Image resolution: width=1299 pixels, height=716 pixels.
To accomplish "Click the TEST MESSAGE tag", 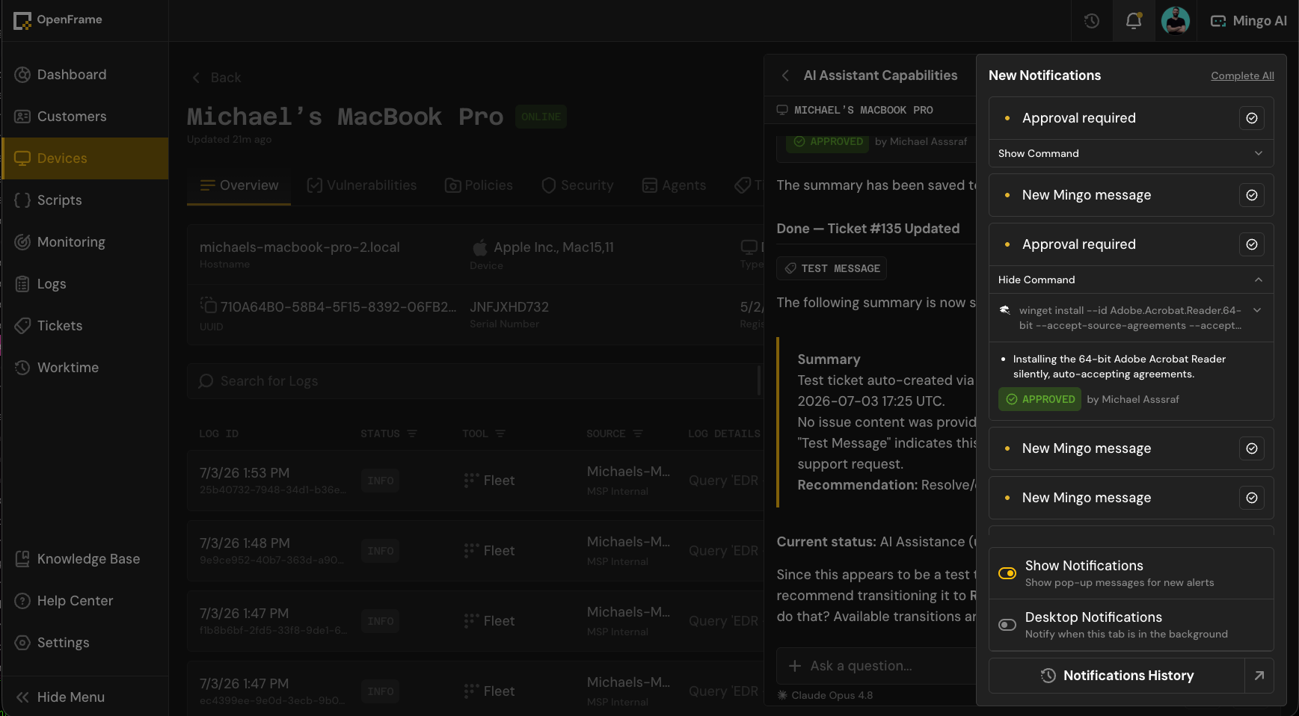I will [x=832, y=268].
